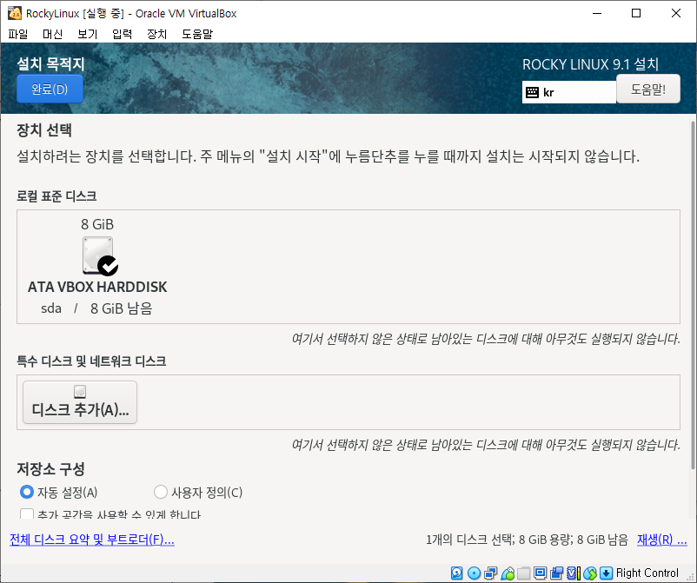Open the 장치 menu

[x=156, y=34]
